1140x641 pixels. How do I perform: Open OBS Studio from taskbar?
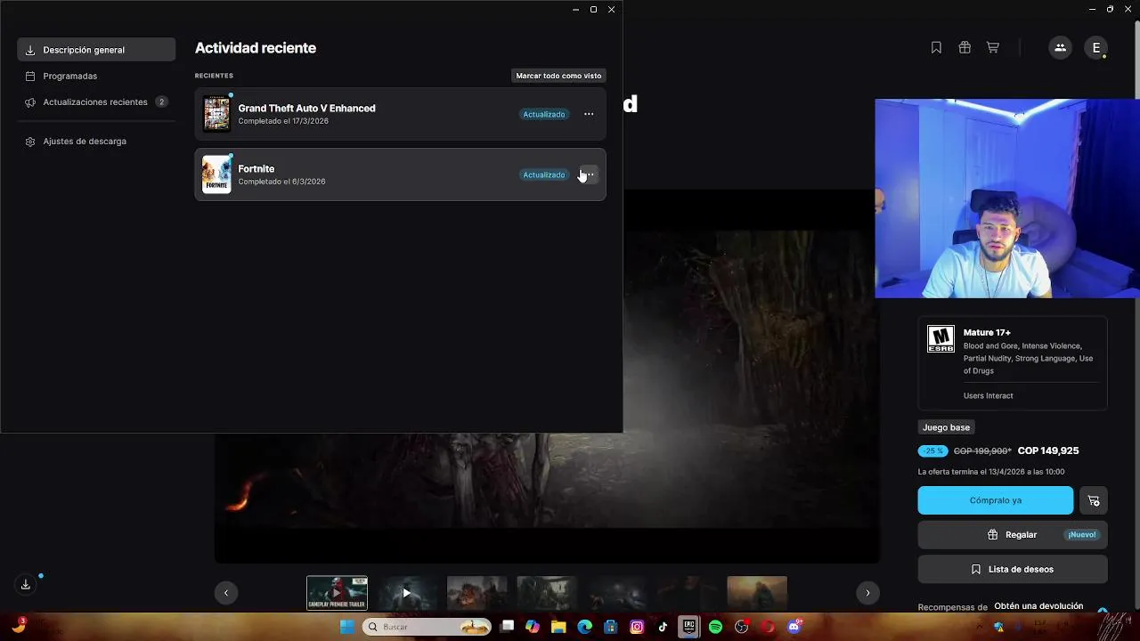pos(741,627)
